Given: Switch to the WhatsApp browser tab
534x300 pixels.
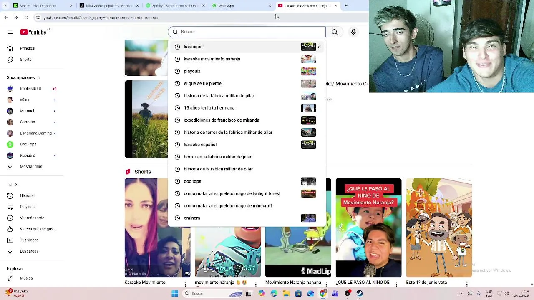Looking at the screenshot, I should tap(241, 6).
